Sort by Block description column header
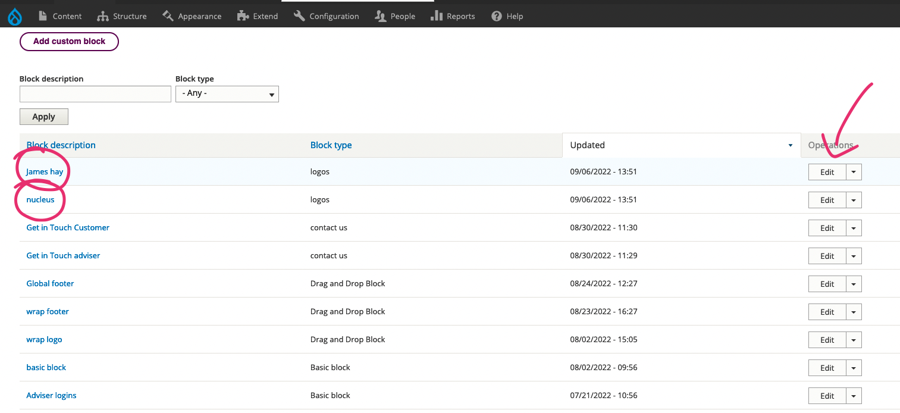 coord(61,145)
